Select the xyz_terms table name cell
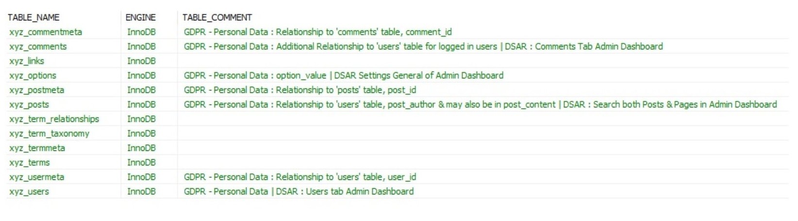Image resolution: width=798 pixels, height=221 pixels. click(x=30, y=162)
